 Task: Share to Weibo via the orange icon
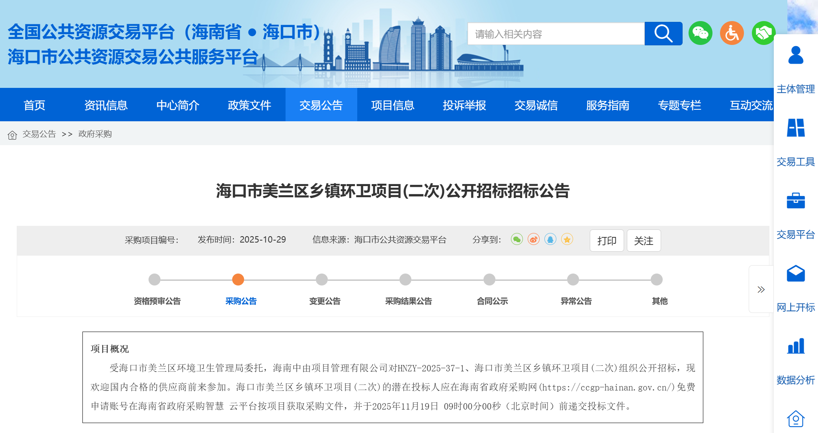click(x=534, y=239)
